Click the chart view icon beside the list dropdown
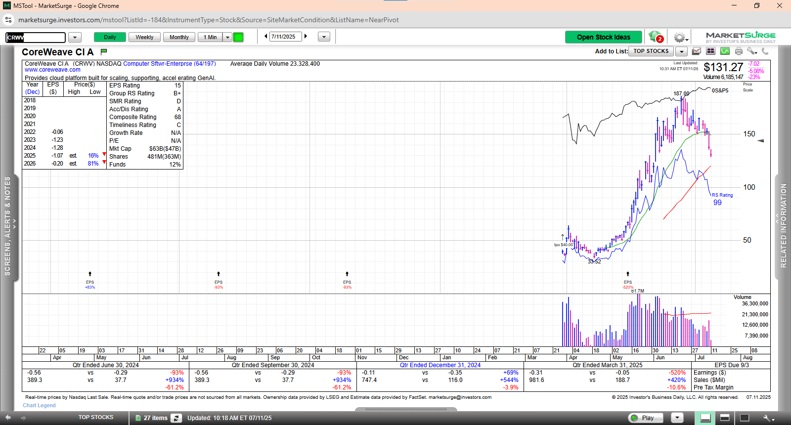The image size is (791, 425). click(x=697, y=51)
